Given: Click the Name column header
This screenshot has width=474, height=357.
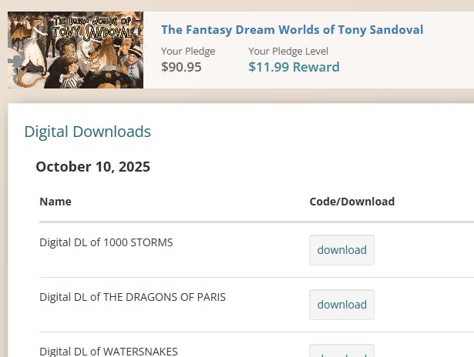Looking at the screenshot, I should 55,202.
